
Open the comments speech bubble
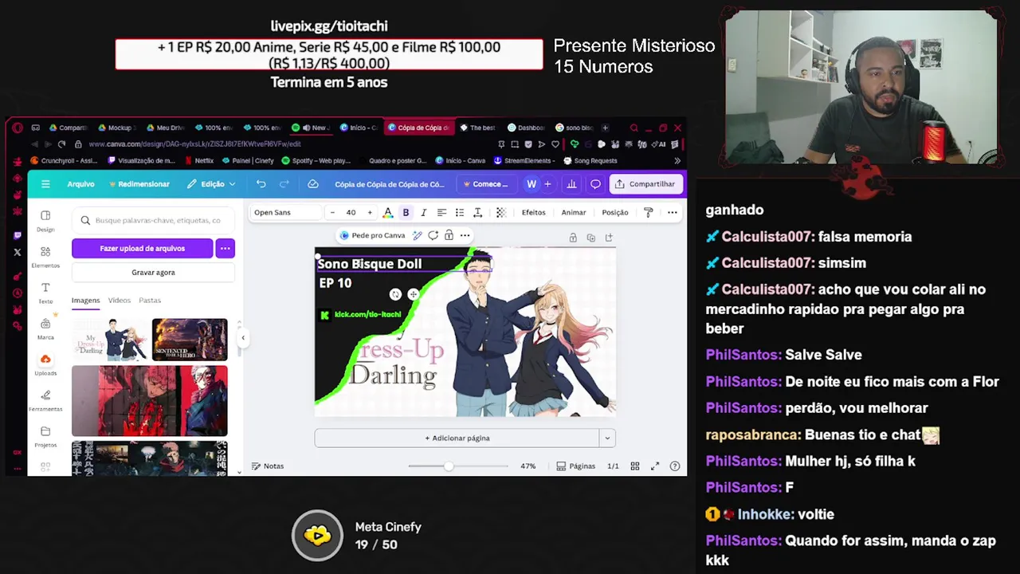coord(595,184)
